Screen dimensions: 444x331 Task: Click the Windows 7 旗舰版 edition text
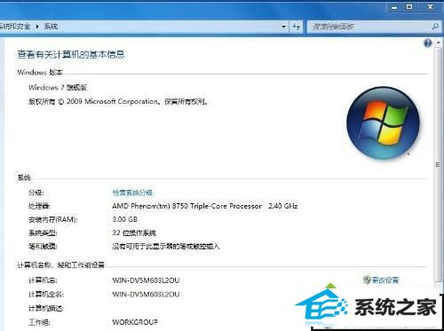coord(58,88)
